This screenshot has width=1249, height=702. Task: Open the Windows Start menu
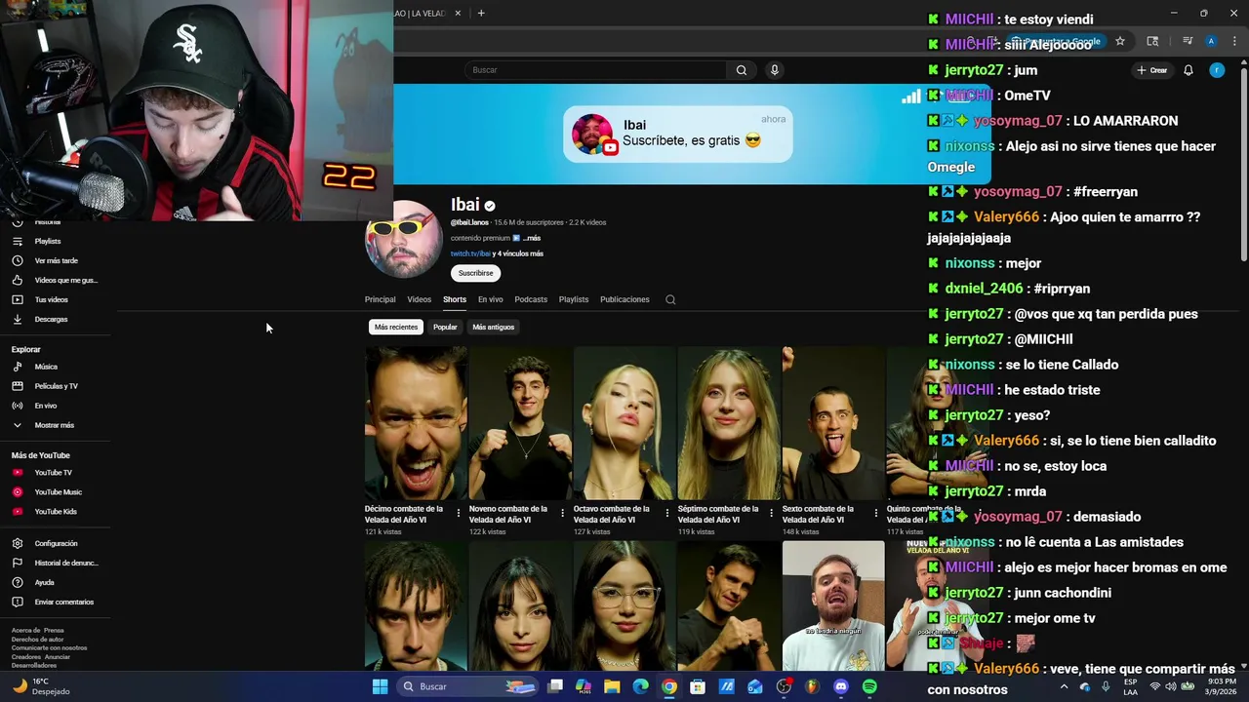click(380, 686)
